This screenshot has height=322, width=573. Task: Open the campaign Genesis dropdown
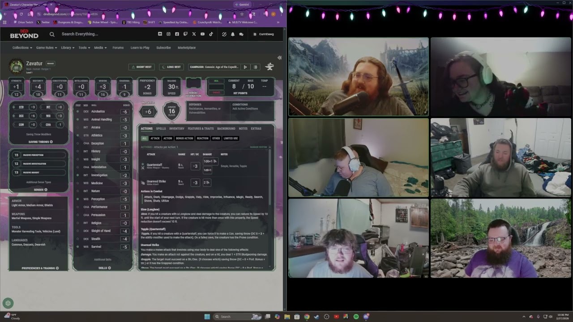tap(214, 67)
